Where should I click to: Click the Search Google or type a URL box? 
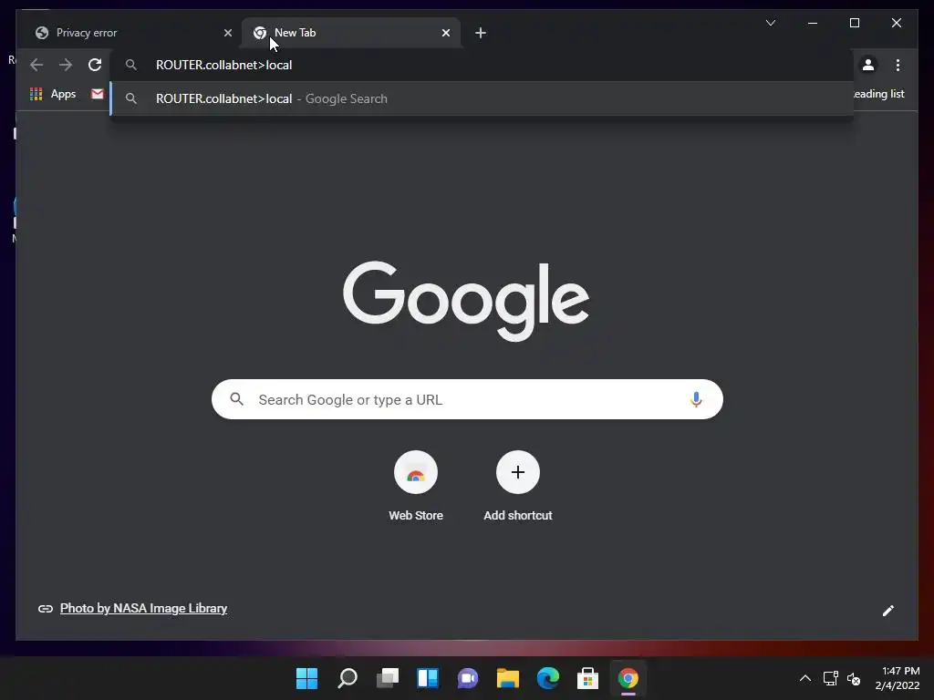[x=467, y=399]
